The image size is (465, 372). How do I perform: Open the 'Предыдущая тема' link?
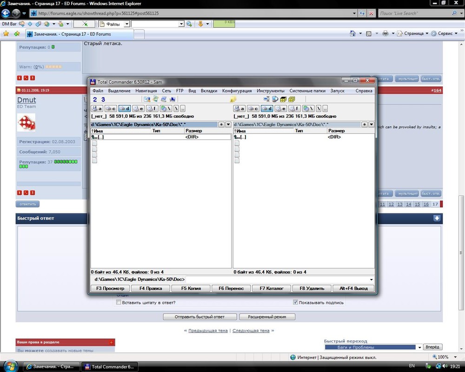(208, 331)
